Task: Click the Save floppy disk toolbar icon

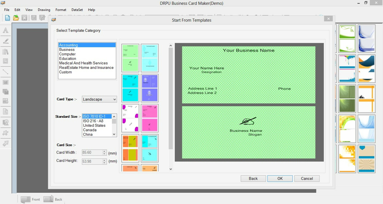Action: [x=34, y=18]
